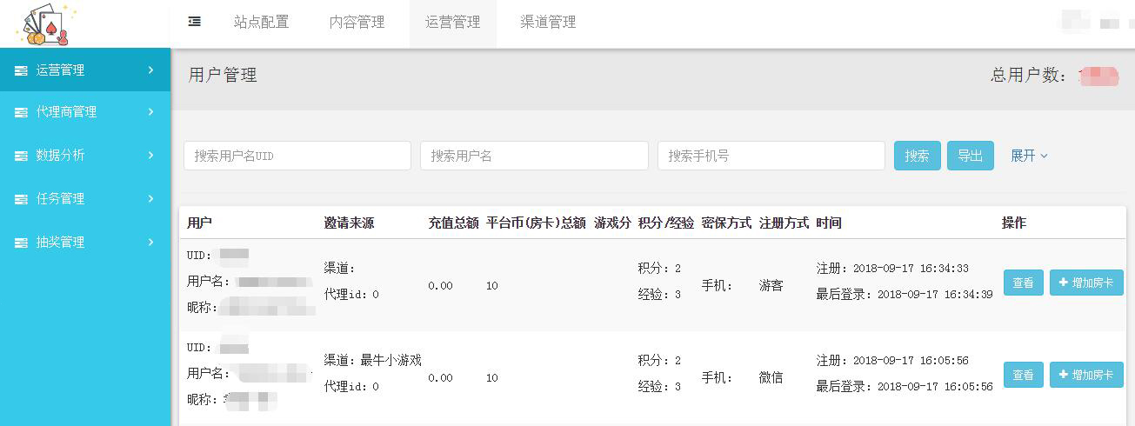Click the 任务管理 sidebar list icon
This screenshot has width=1135, height=426.
[x=21, y=199]
